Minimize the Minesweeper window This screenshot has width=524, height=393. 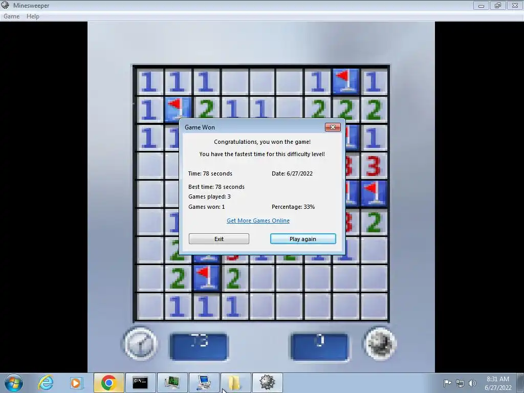tap(481, 5)
